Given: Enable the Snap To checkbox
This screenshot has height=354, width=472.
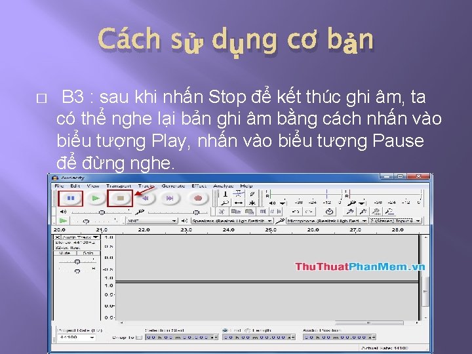Looking at the screenshot, I should [138, 338].
